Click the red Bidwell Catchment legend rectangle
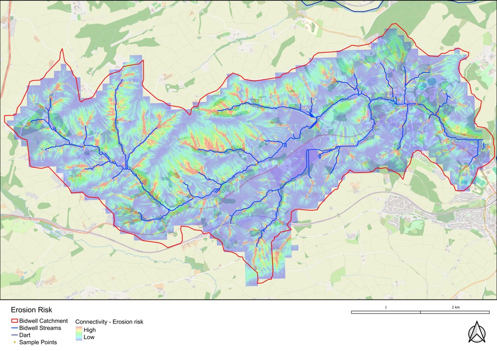The height and width of the screenshot is (351, 497). tap(14, 321)
